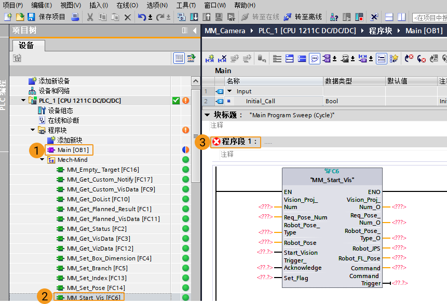
Task: Select MM_Get_VisData [FC3] in project tree
Action: pos(98,239)
